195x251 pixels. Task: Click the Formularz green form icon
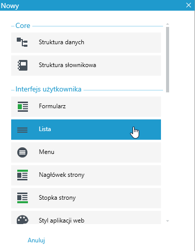click(x=23, y=107)
